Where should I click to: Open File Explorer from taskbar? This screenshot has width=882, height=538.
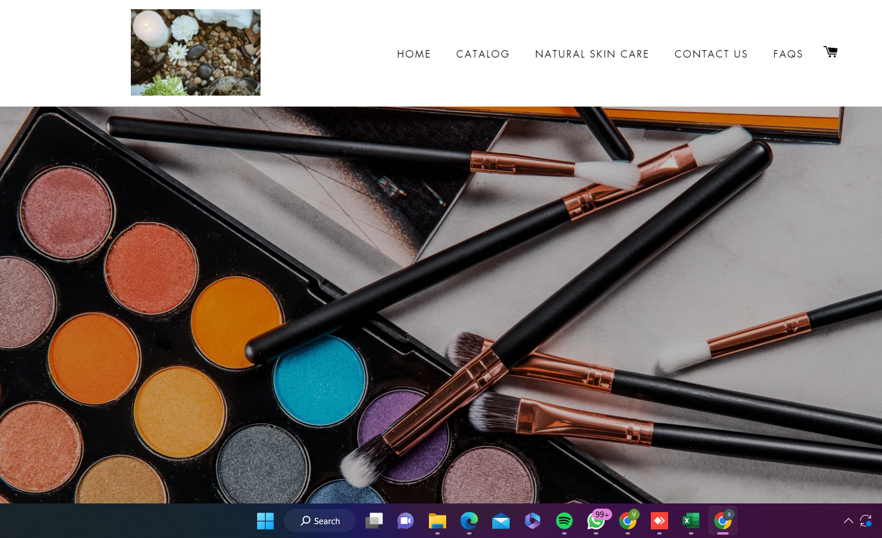click(438, 521)
